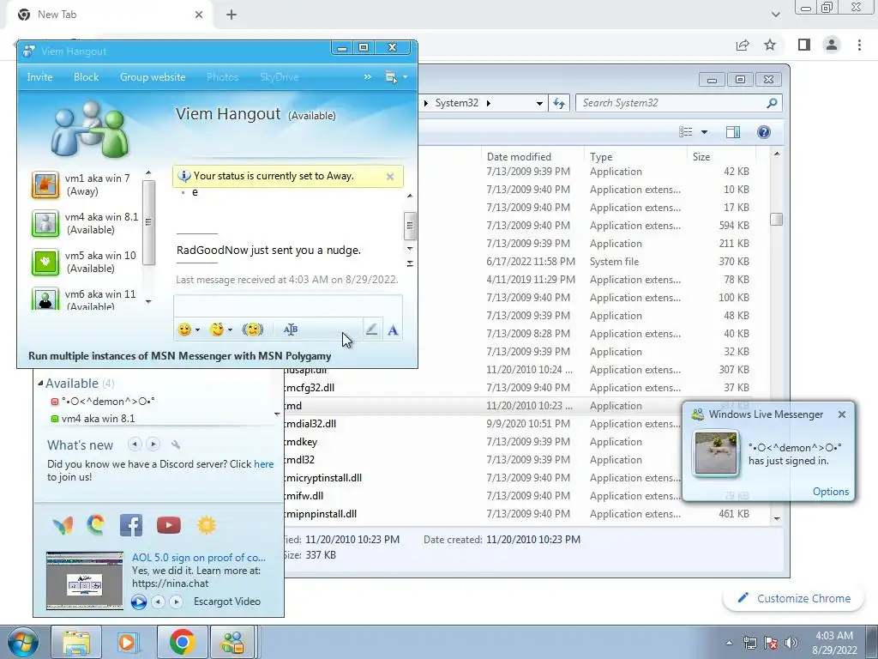The image size is (878, 659).
Task: Open the Explorer change view dropdown arrow
Action: pos(704,132)
